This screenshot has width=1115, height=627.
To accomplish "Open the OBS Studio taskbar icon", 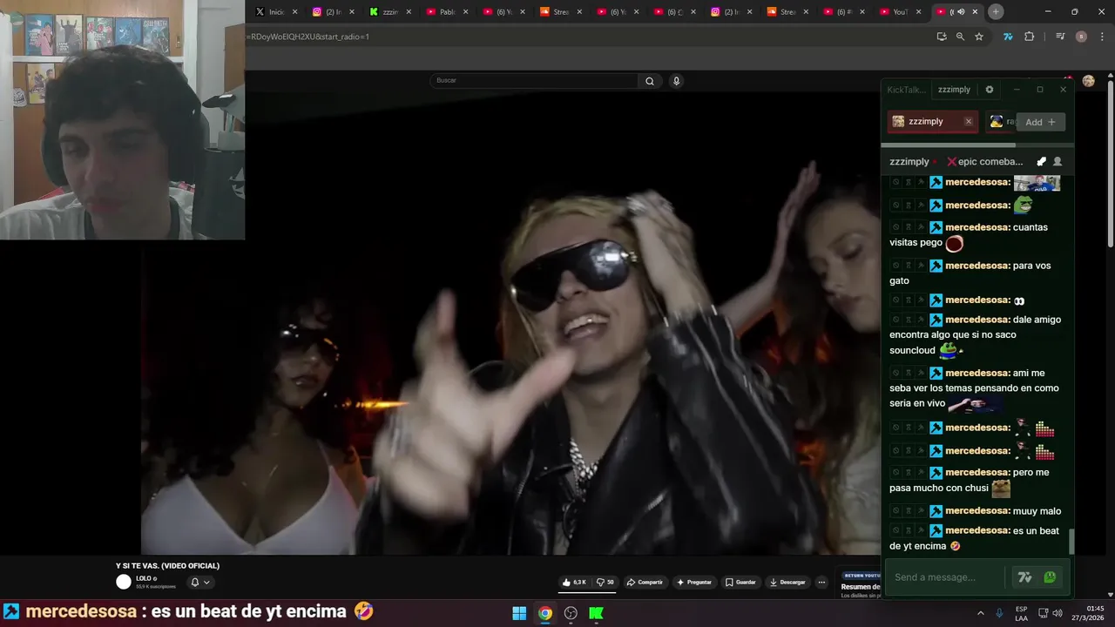I will pos(571,613).
